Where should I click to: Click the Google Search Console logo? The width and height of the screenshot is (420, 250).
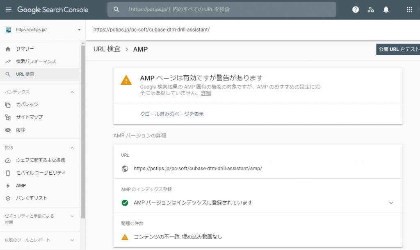click(x=53, y=10)
